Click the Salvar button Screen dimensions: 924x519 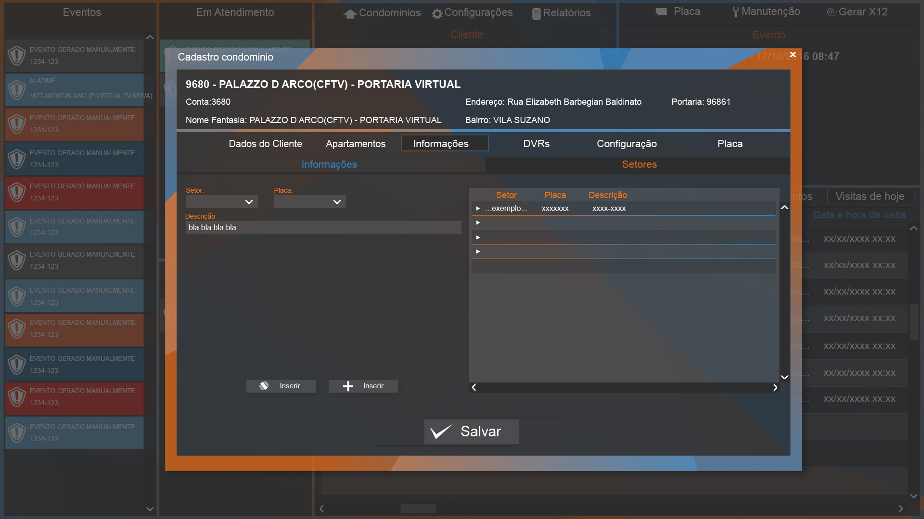pyautogui.click(x=471, y=432)
